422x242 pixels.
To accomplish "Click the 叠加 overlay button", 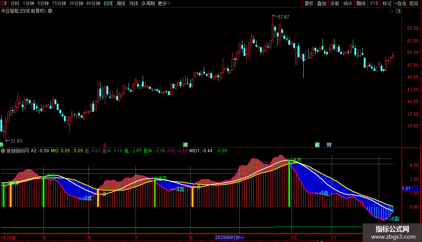I will tap(322, 3).
